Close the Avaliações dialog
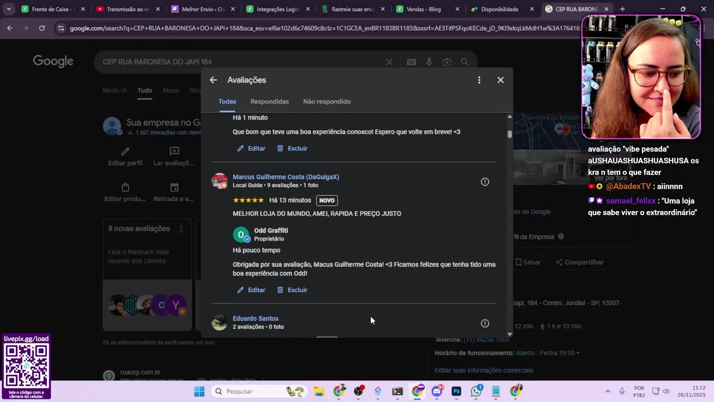 tap(500, 80)
